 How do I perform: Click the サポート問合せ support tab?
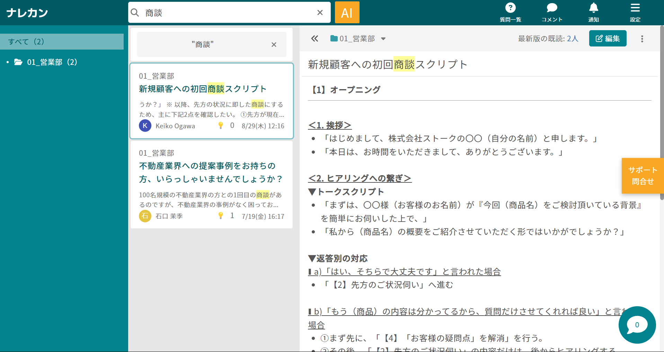click(x=643, y=175)
